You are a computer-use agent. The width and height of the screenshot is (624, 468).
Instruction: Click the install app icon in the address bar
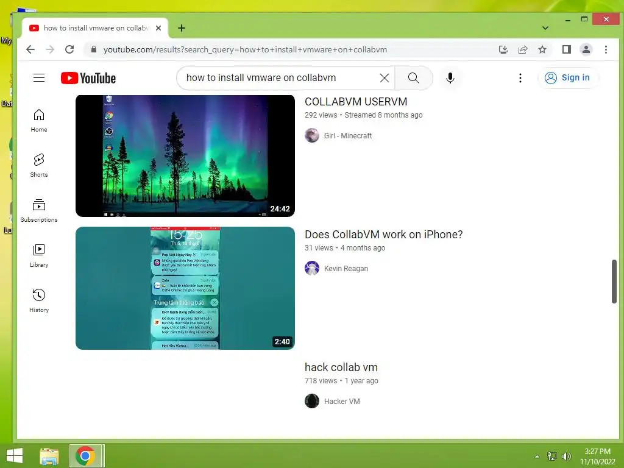point(503,49)
